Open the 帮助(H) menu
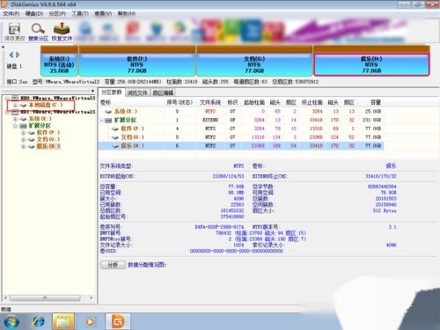The height and width of the screenshot is (330, 440). click(127, 13)
